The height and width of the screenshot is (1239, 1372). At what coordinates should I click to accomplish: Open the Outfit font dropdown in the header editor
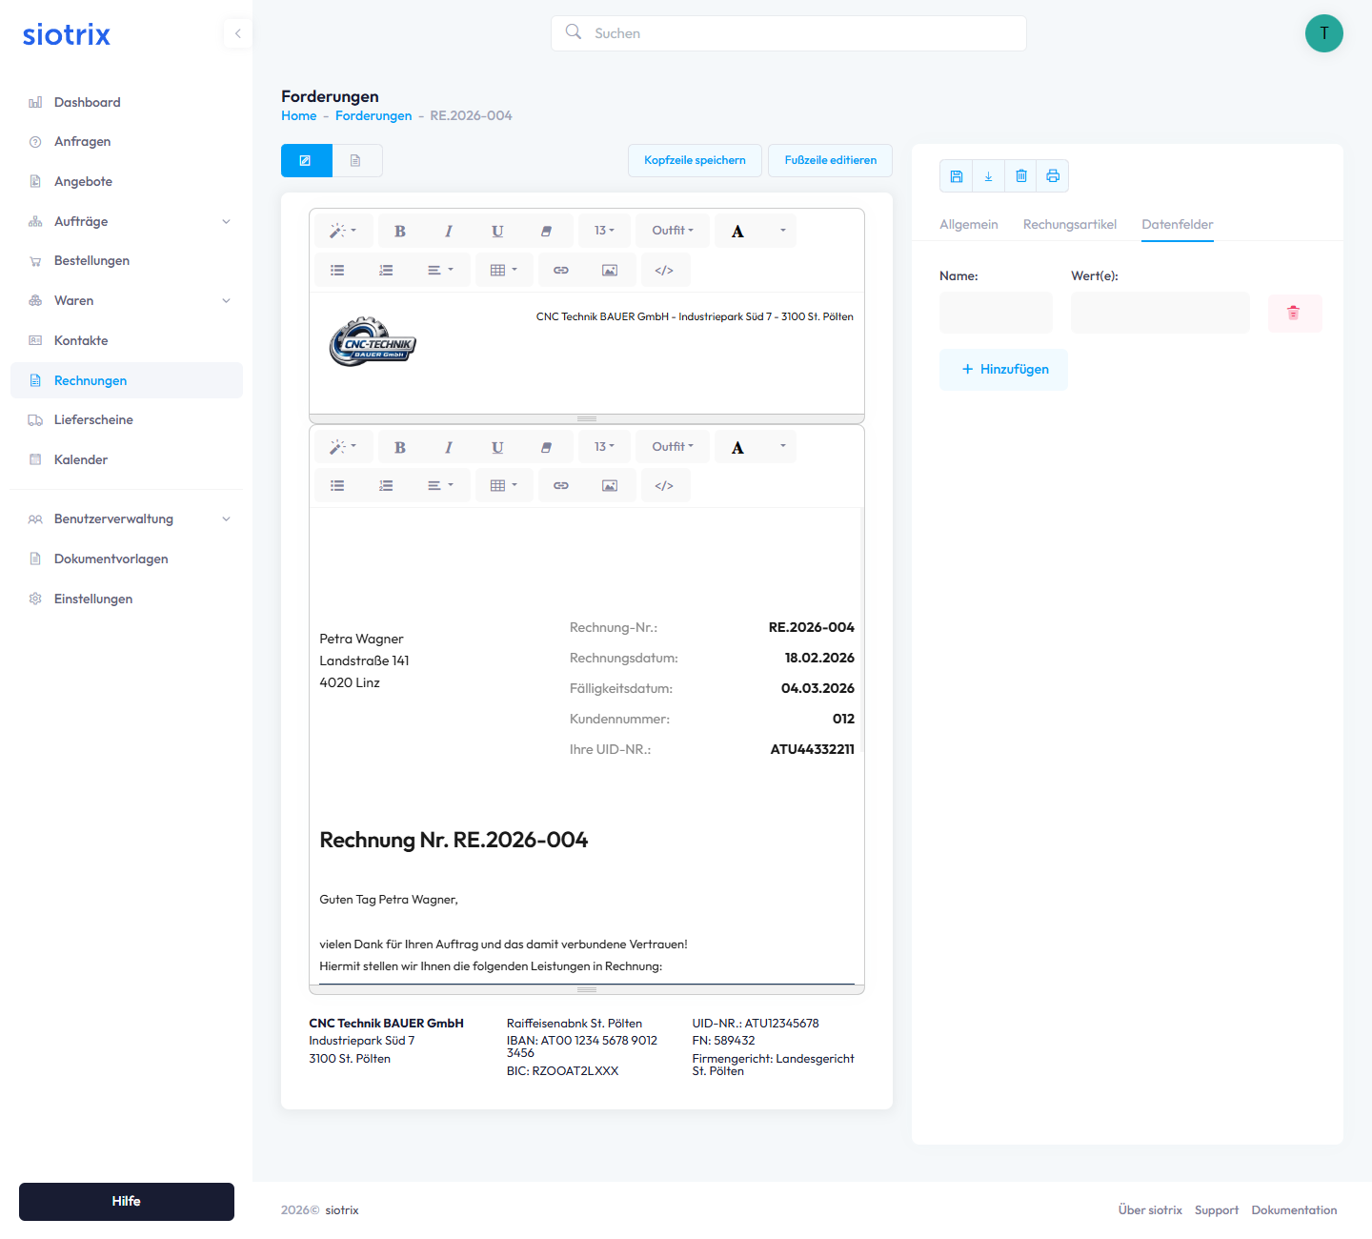673,231
